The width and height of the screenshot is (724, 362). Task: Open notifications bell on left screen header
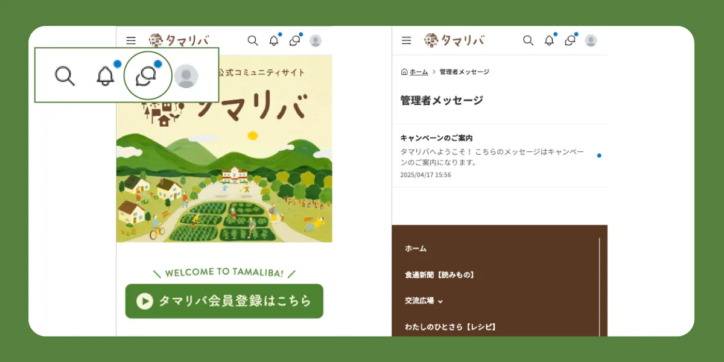[x=274, y=40]
